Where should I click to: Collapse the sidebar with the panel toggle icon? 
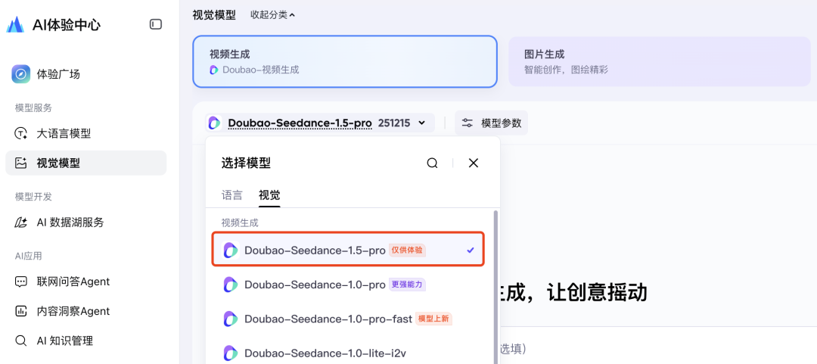coord(156,24)
